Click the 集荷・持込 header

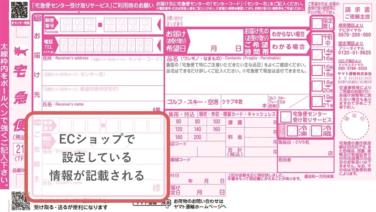point(181,115)
